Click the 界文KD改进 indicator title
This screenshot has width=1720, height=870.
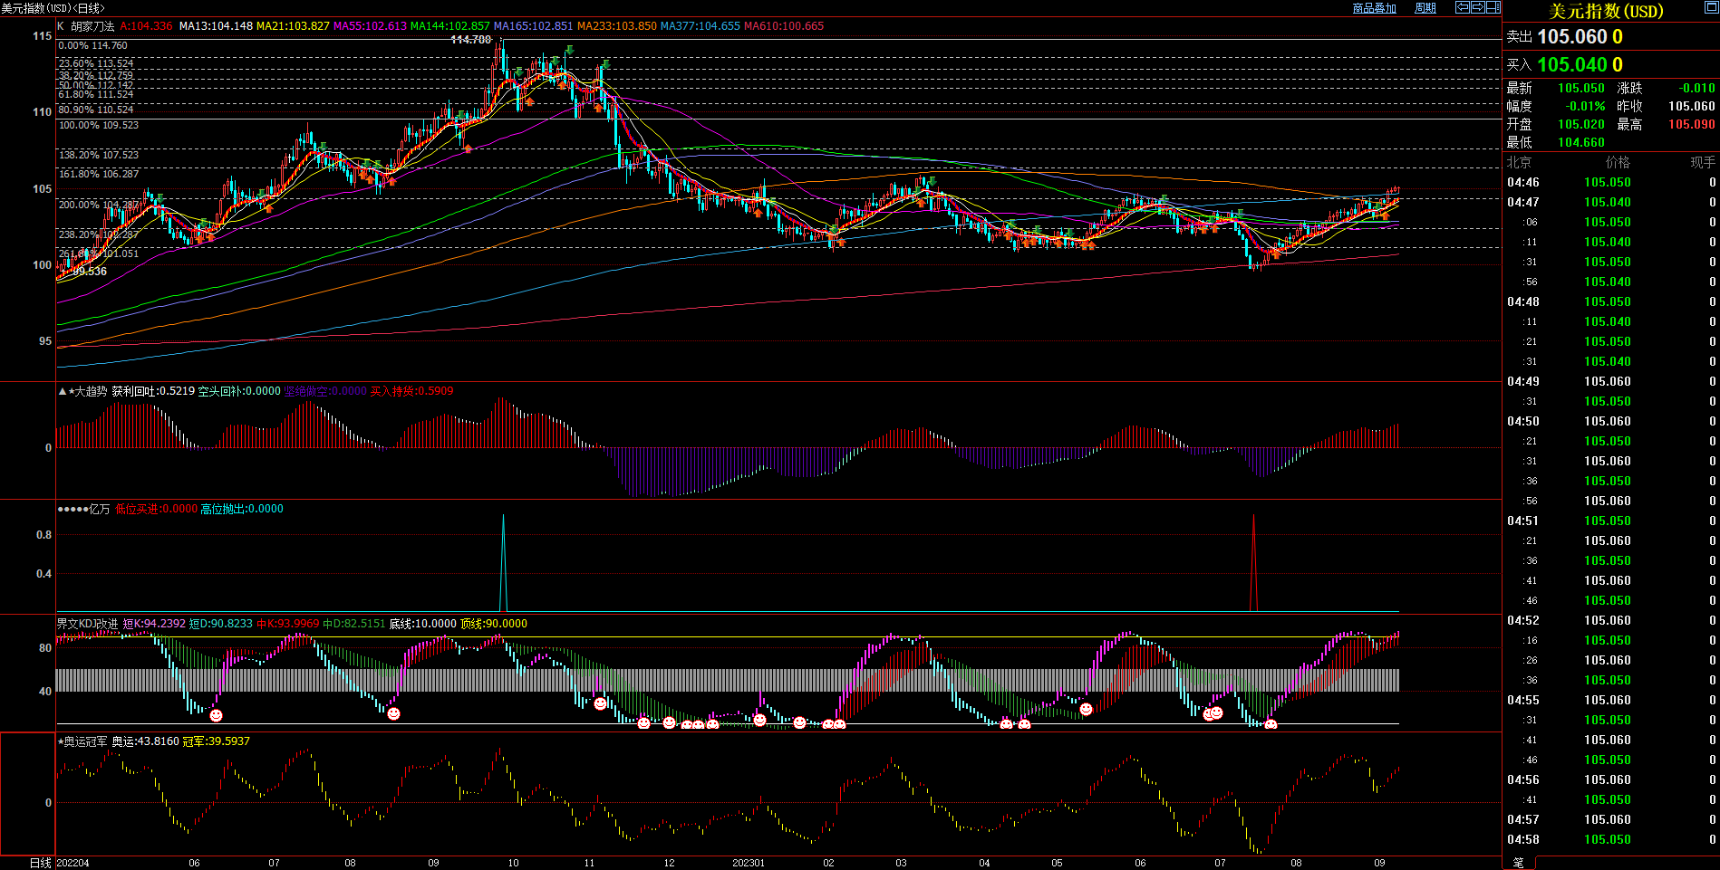click(87, 624)
